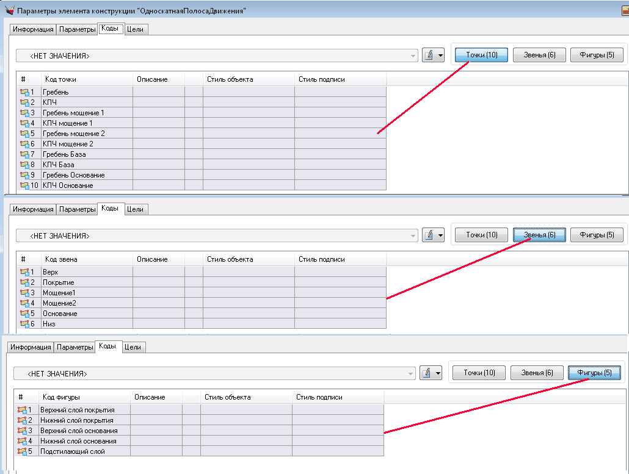
Task: Click the row icon for "Мощение2"
Action: pos(24,303)
